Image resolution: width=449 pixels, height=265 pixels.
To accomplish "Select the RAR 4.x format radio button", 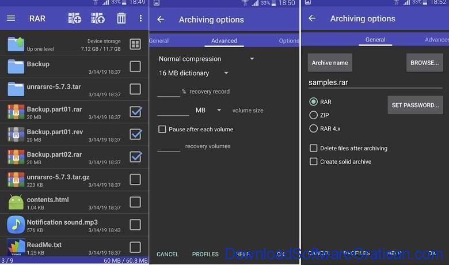I will [x=314, y=128].
